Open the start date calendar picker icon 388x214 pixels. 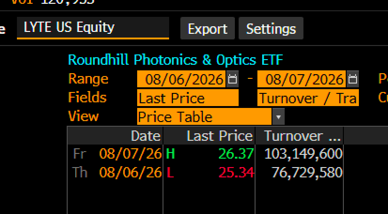click(232, 79)
